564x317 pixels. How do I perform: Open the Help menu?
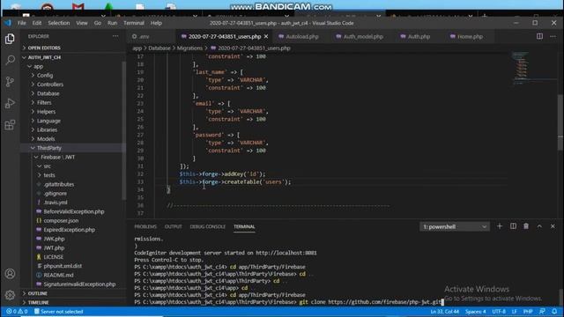point(156,23)
